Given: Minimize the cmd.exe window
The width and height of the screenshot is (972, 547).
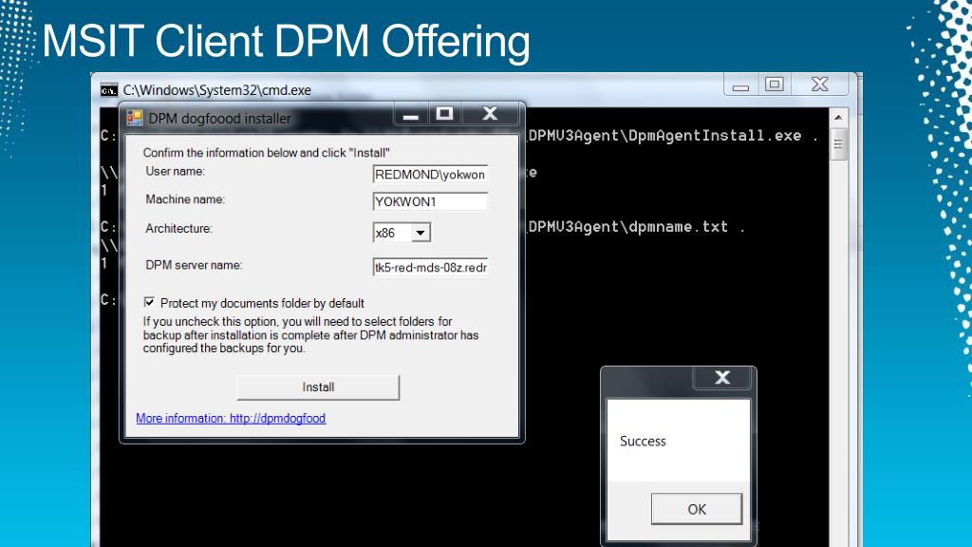Looking at the screenshot, I should (740, 85).
